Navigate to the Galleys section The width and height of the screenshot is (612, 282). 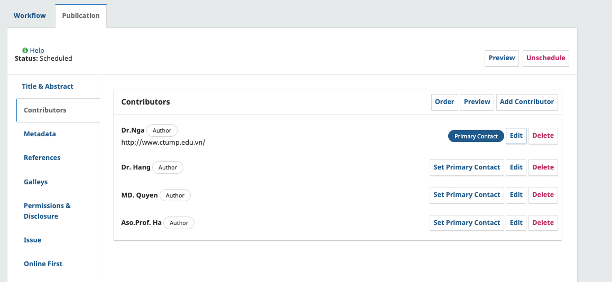click(35, 182)
